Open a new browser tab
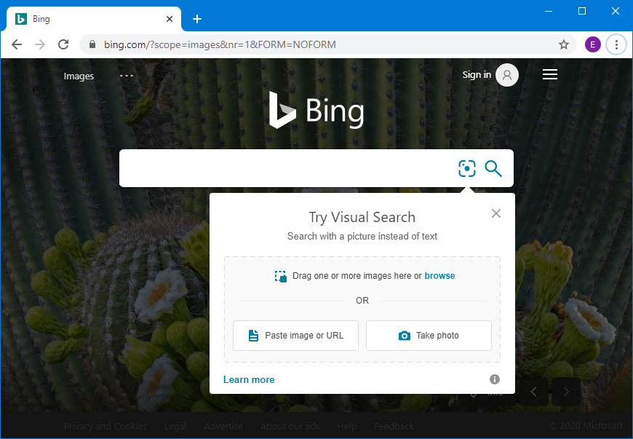This screenshot has width=633, height=439. click(197, 19)
